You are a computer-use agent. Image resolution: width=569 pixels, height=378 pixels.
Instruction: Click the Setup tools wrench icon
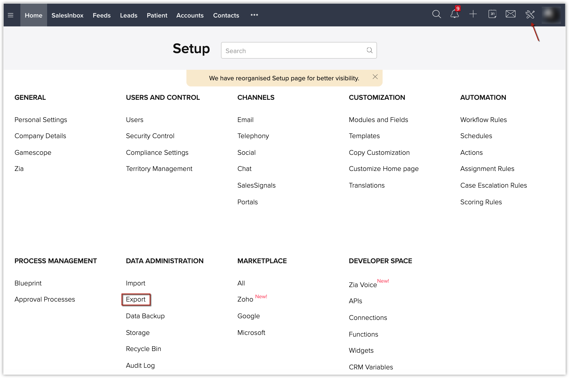[x=530, y=14]
